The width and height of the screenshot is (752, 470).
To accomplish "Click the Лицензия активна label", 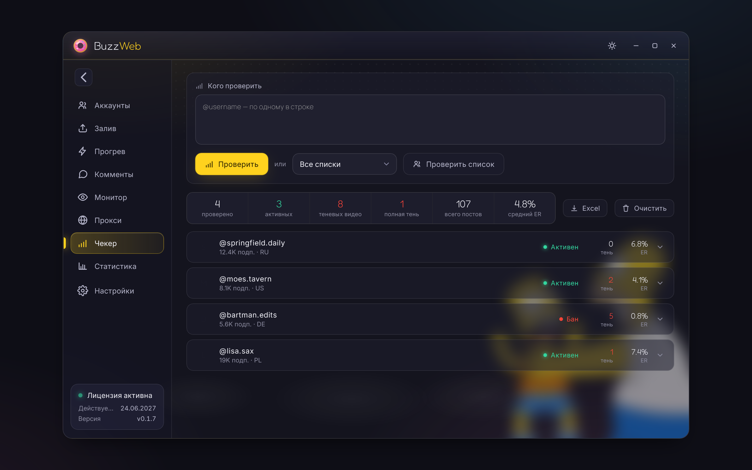I will coord(120,395).
